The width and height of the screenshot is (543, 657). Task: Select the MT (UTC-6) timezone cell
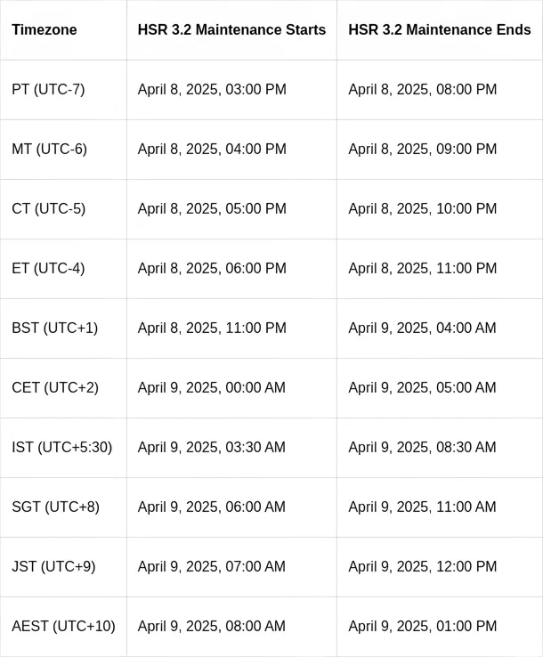pyautogui.click(x=49, y=150)
